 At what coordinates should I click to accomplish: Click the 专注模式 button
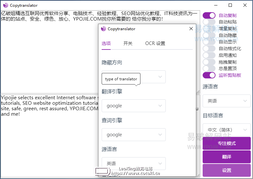(226, 143)
